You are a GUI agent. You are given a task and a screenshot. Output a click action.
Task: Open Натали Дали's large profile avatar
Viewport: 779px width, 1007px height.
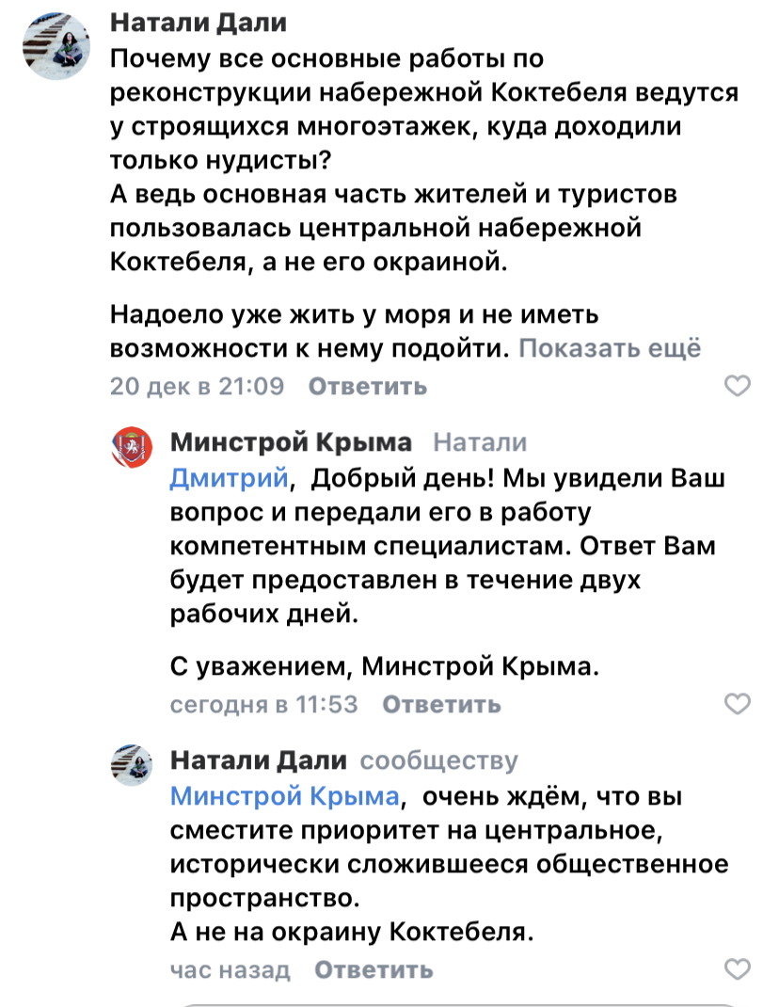tap(56, 46)
